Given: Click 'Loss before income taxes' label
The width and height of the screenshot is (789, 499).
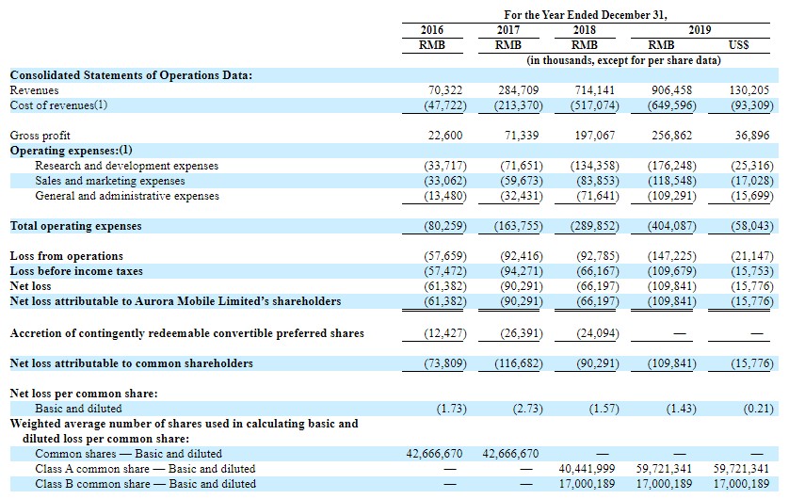Looking at the screenshot, I should (76, 272).
